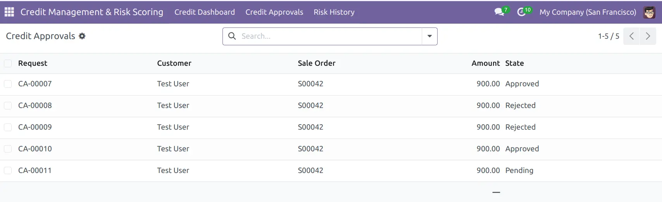Viewport: 662px width, 202px height.
Task: Go to the previous page arrow
Action: (631, 36)
